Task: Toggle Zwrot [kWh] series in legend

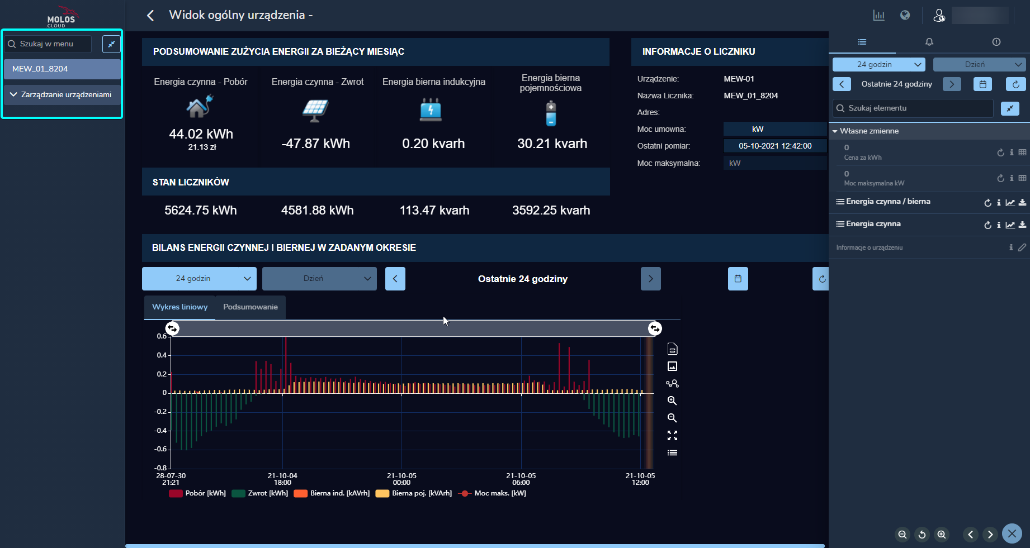Action: point(260,493)
